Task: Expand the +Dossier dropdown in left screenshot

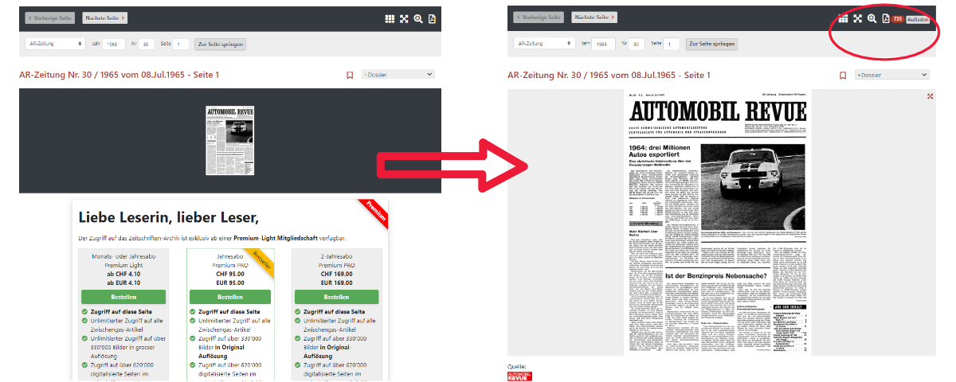Action: (x=398, y=75)
